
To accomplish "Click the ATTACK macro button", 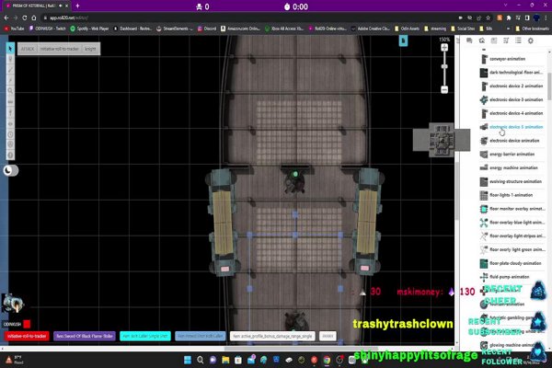I will [27, 49].
